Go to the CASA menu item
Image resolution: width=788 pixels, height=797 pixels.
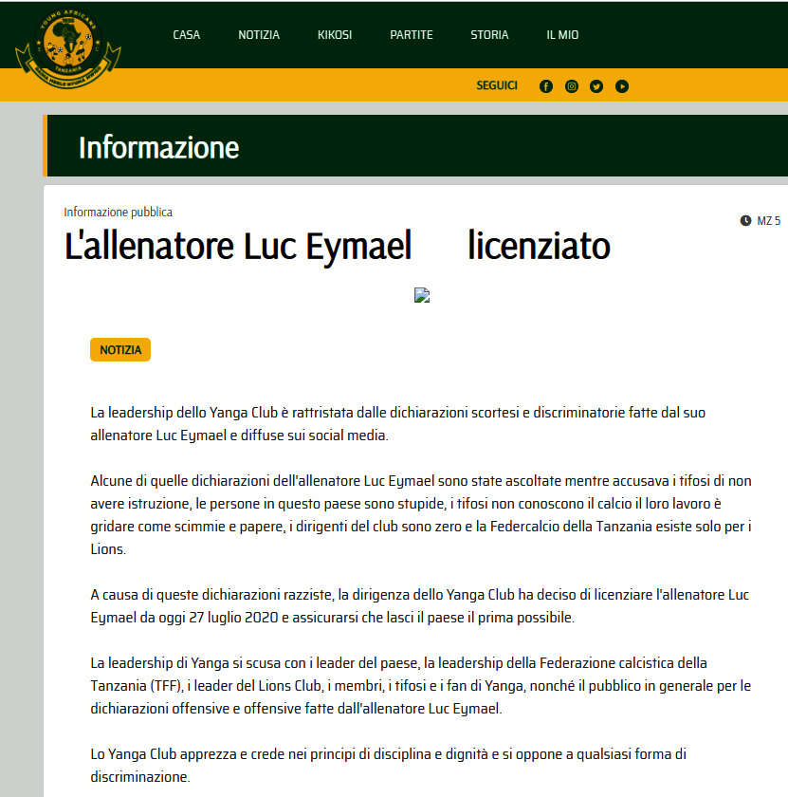[x=187, y=35]
